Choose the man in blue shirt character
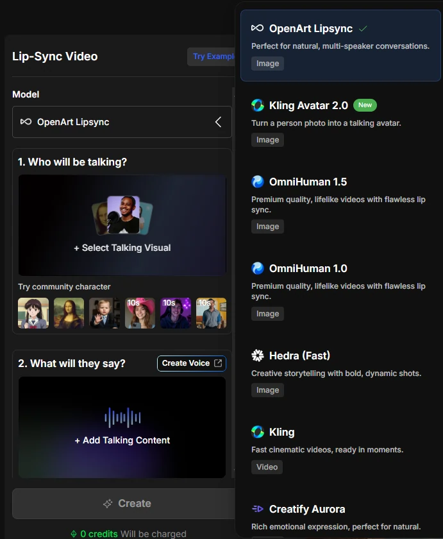Viewport: 443px width, 539px height. coord(211,313)
